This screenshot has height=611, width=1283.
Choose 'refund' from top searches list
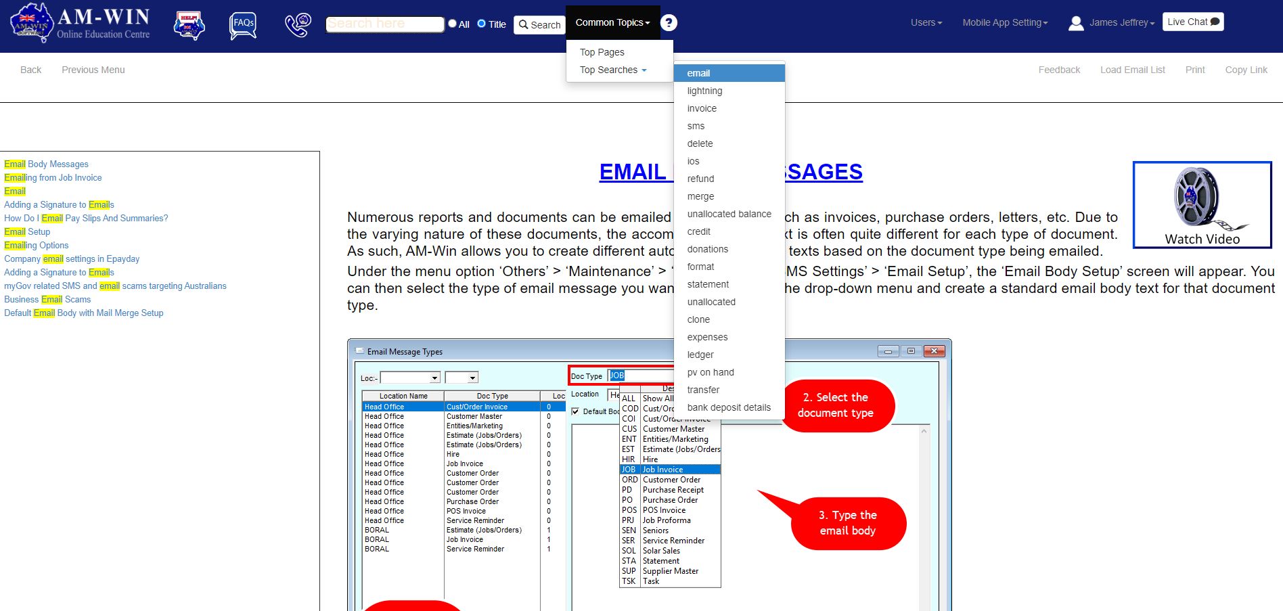[x=729, y=179]
